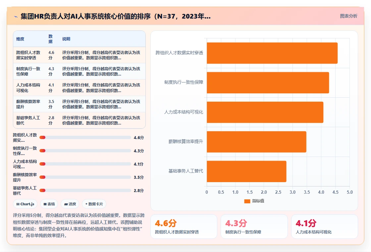This screenshot has height=252, width=371.
Task: Click the 制度执行一致性保… 4.3分 progress bar
Action: pos(85,151)
